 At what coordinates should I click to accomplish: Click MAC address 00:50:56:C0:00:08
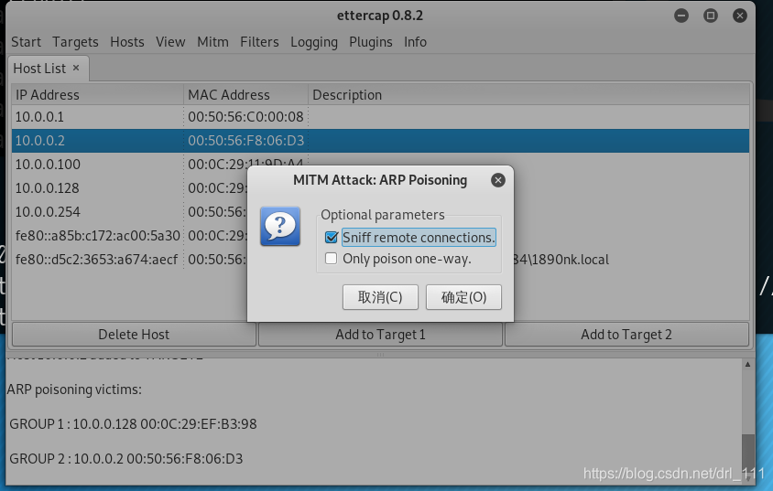tap(245, 117)
